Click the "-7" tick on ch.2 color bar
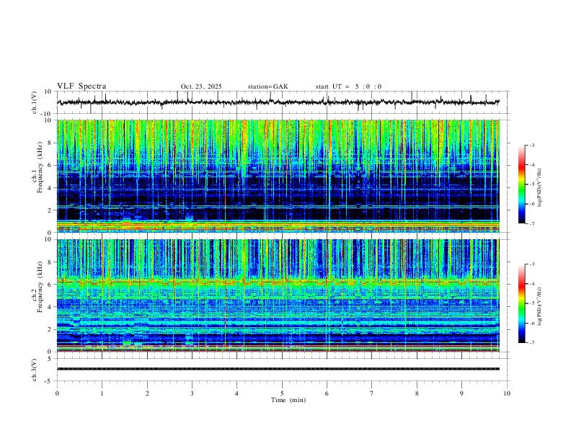Viewport: 571px width, 441px height. coord(531,342)
